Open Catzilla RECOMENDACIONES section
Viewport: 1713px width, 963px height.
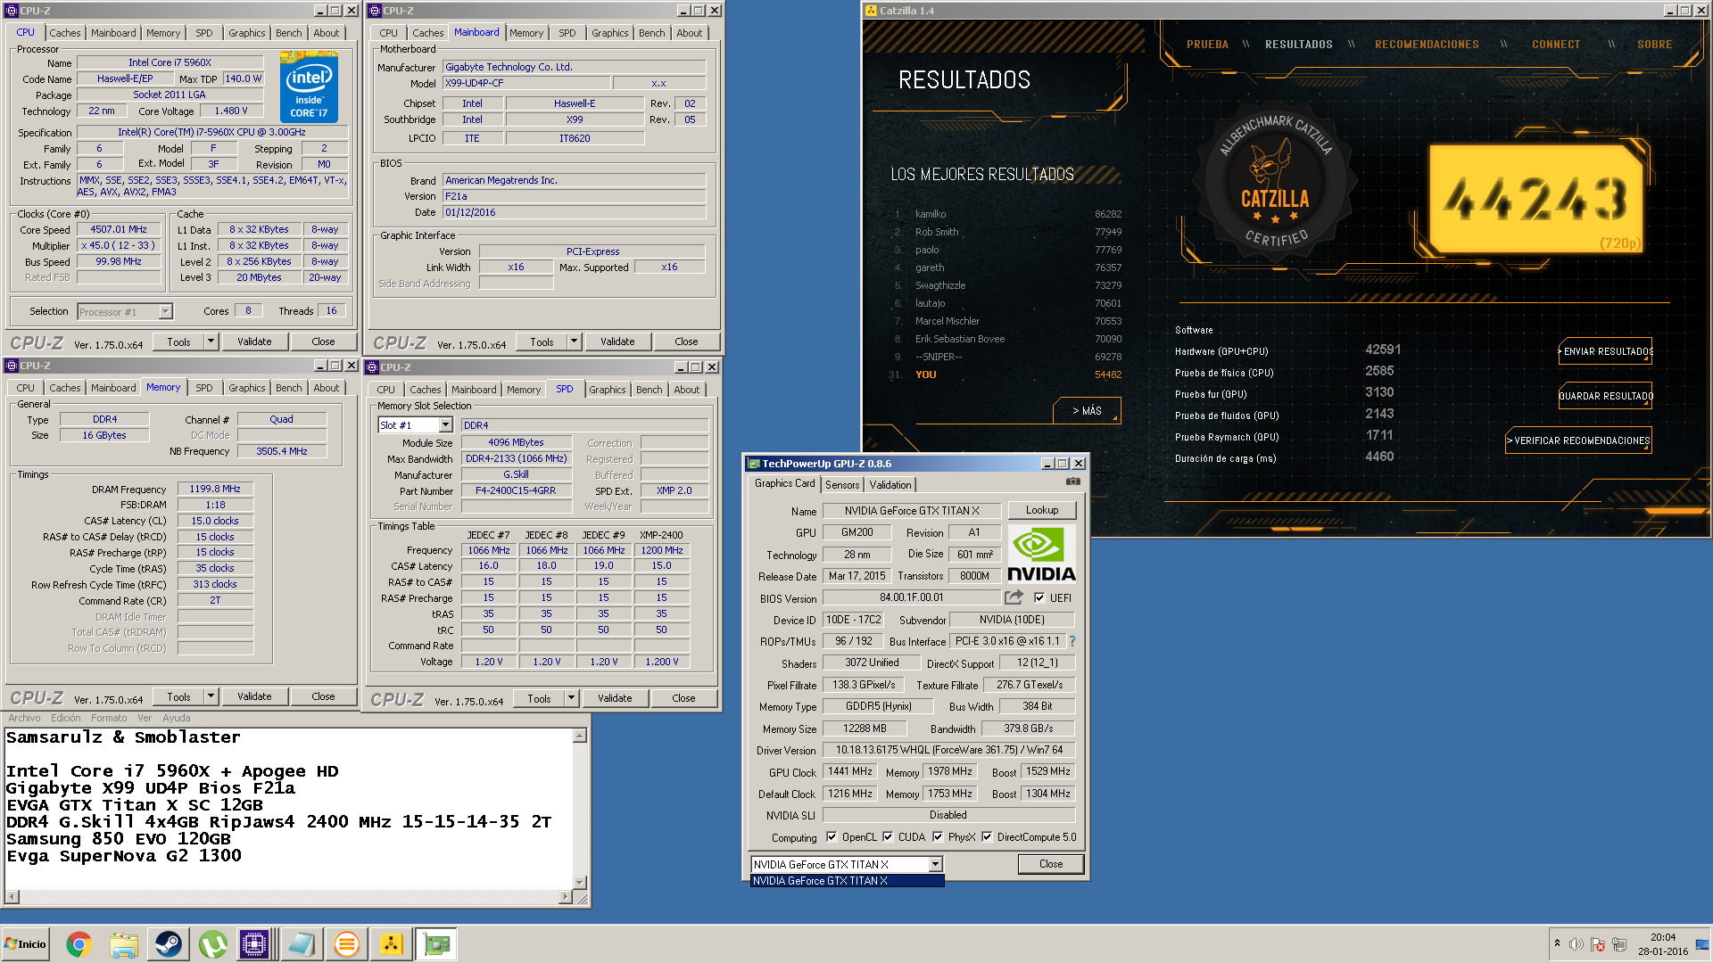click(1427, 45)
